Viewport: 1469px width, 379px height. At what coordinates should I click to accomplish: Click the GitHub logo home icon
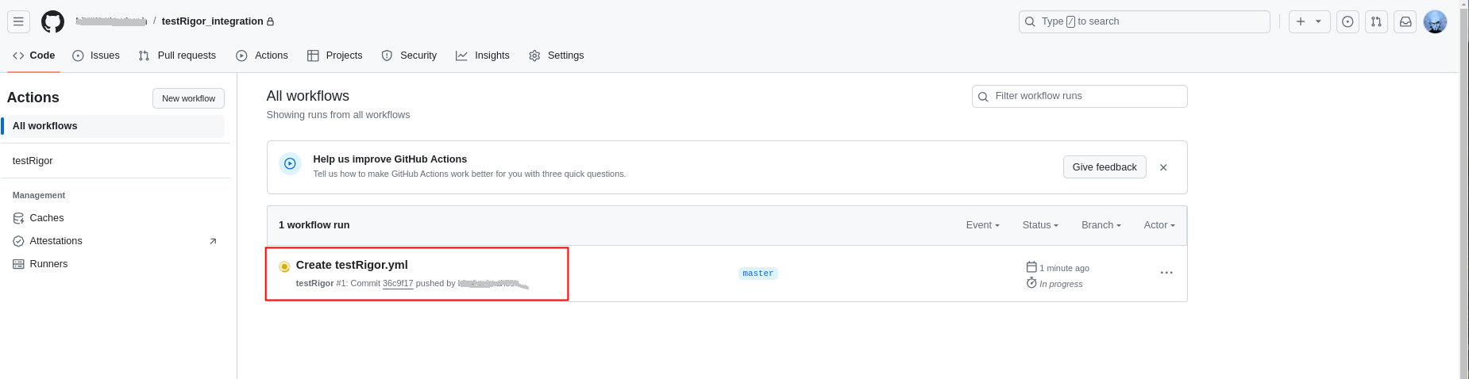click(x=52, y=21)
